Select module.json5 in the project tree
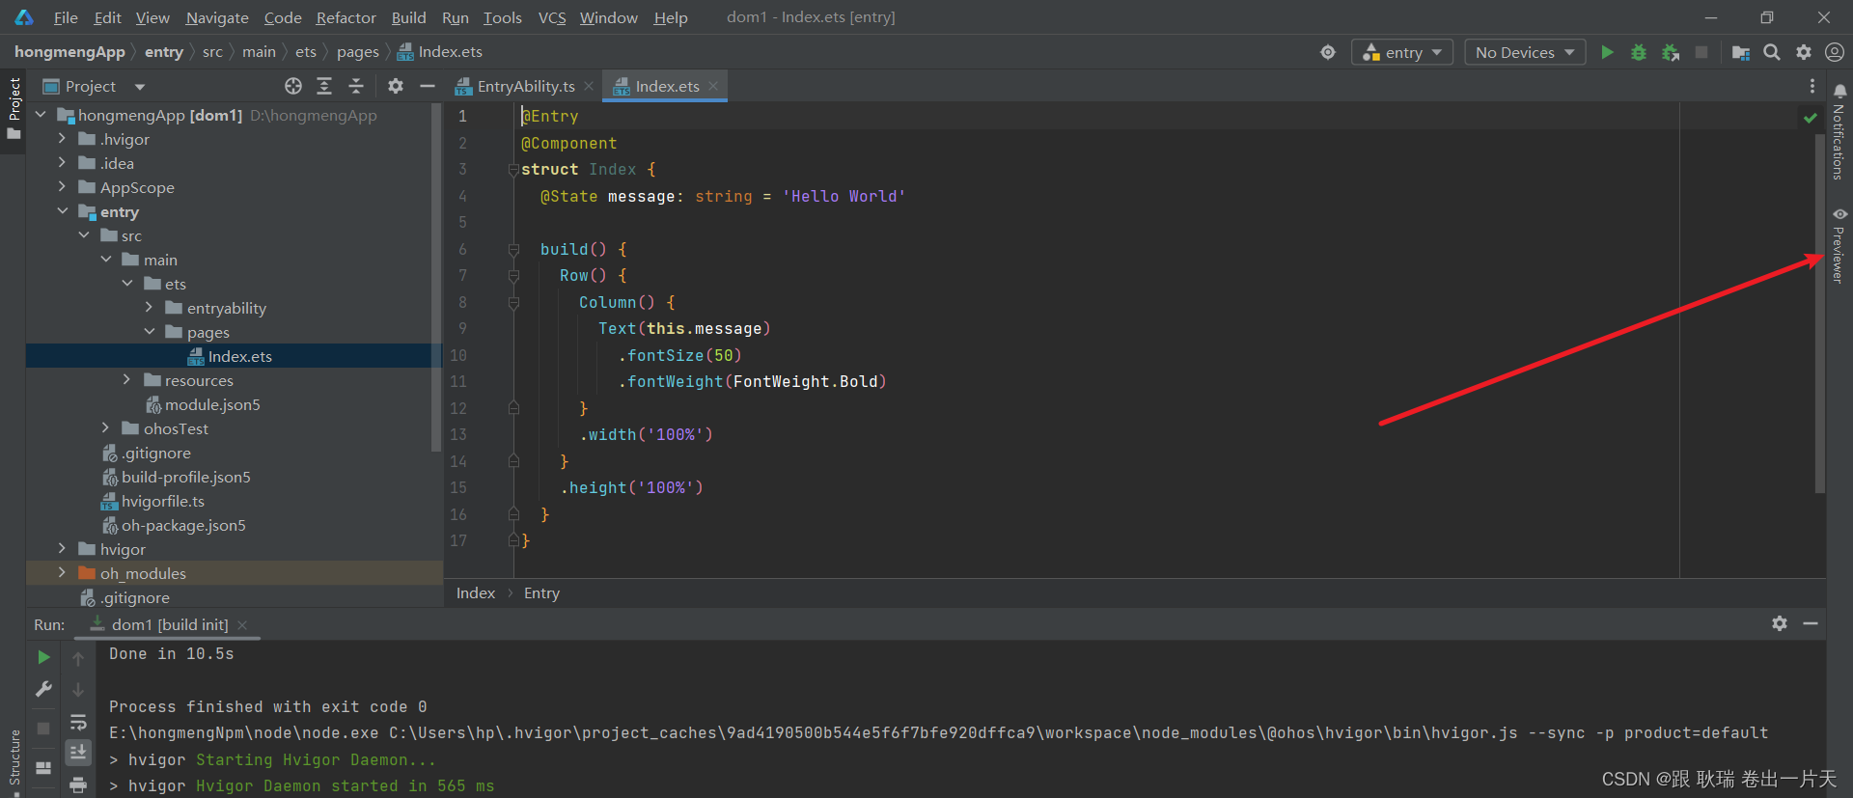 click(212, 404)
